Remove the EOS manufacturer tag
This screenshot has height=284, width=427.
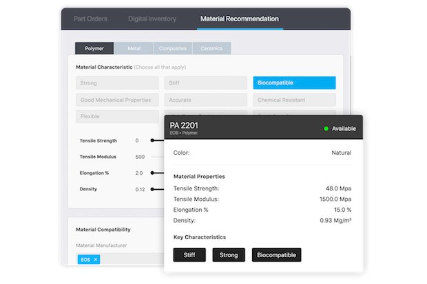click(96, 259)
